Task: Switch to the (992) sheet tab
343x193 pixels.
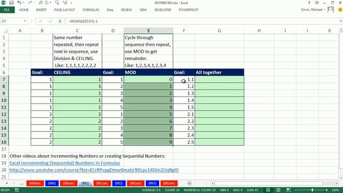Action: pyautogui.click(x=119, y=183)
